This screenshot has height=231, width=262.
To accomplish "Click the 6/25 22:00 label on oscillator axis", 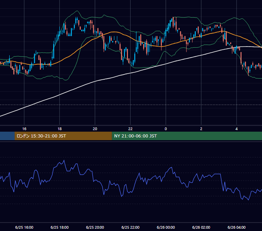I will point(130,227).
